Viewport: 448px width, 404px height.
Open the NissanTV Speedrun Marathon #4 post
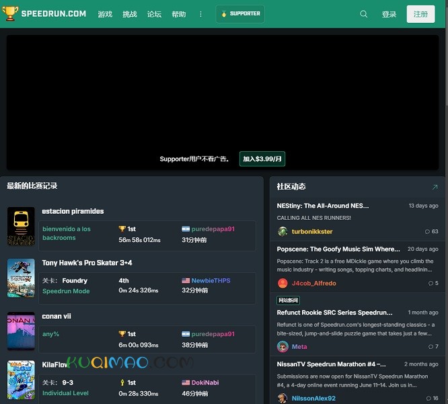331,364
